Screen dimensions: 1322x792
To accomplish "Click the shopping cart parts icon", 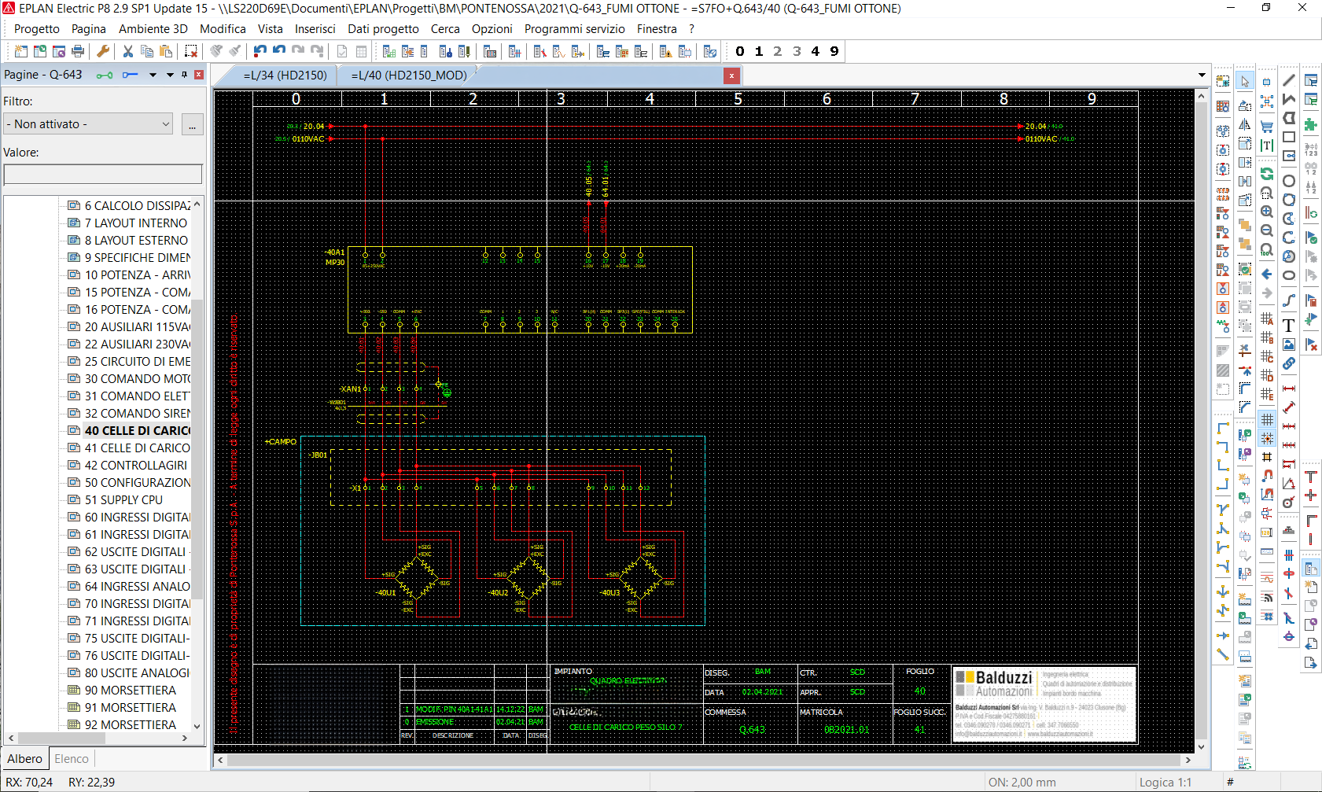I will pos(1267,126).
